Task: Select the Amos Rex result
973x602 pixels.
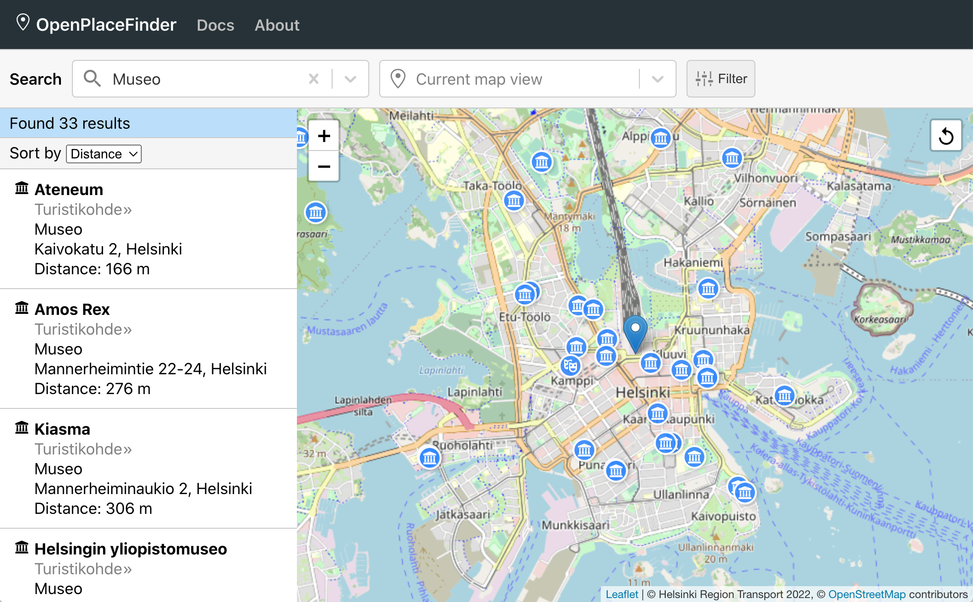Action: [148, 349]
